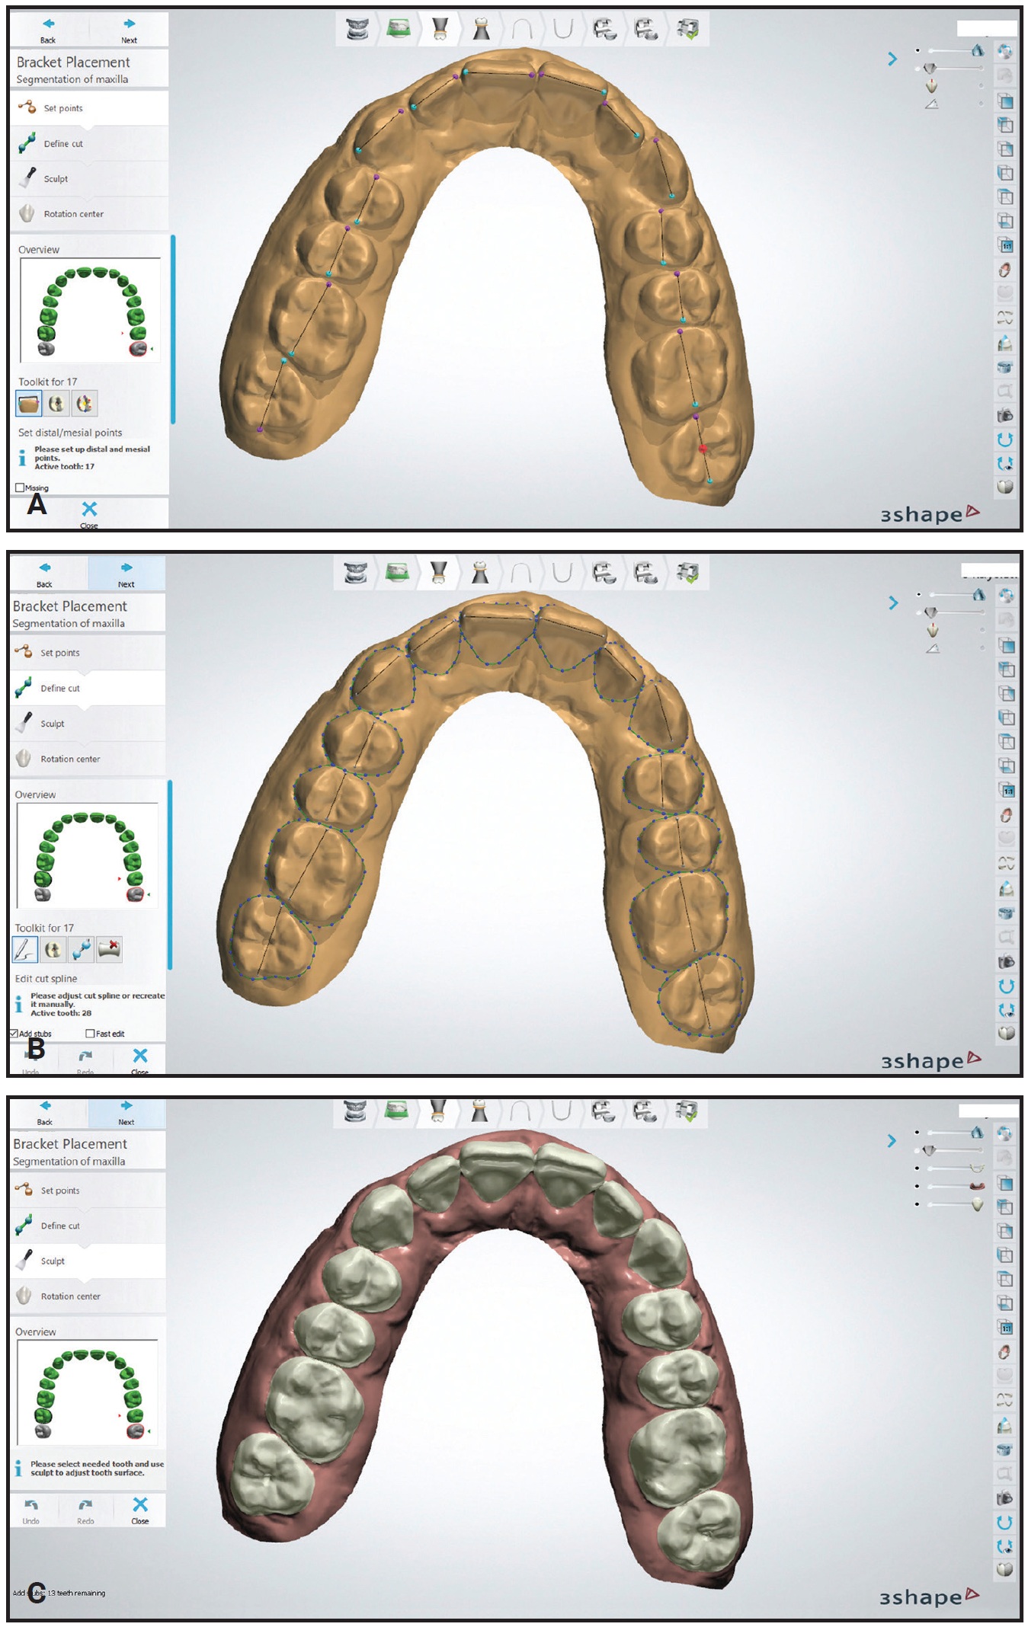Collapse visibility sliders via chevron in panel C
Screen dimensions: 1028x1627
point(892,1140)
